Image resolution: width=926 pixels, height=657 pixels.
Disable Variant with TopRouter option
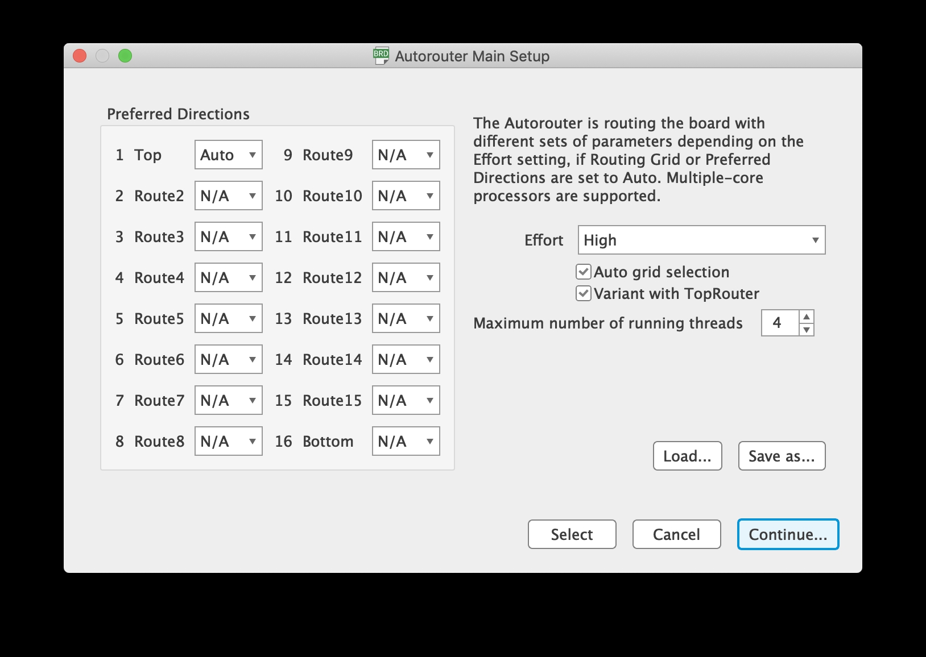tap(584, 294)
